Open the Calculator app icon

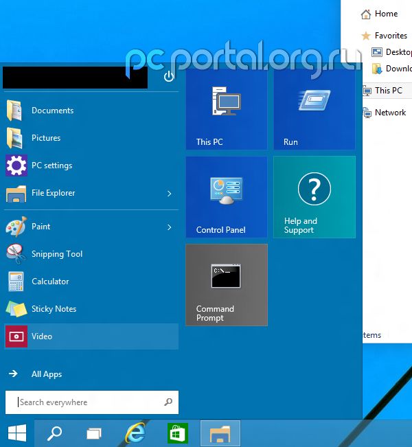point(16,282)
